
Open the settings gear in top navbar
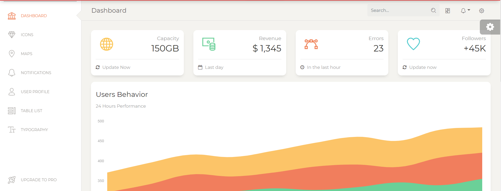click(482, 11)
